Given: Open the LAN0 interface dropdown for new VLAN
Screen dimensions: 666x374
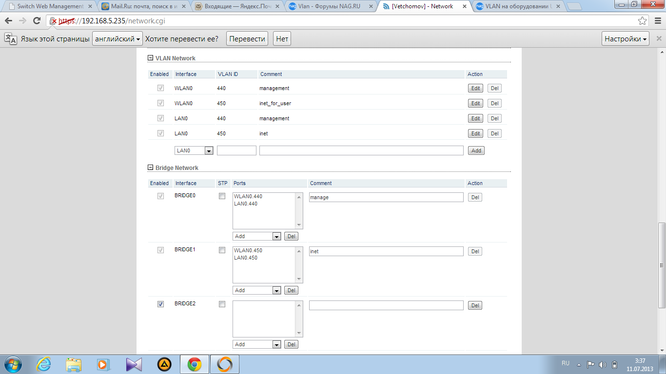Looking at the screenshot, I should coord(194,151).
